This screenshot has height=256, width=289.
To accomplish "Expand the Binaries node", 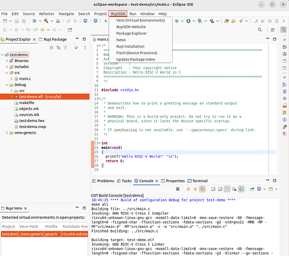I will coord(7,61).
